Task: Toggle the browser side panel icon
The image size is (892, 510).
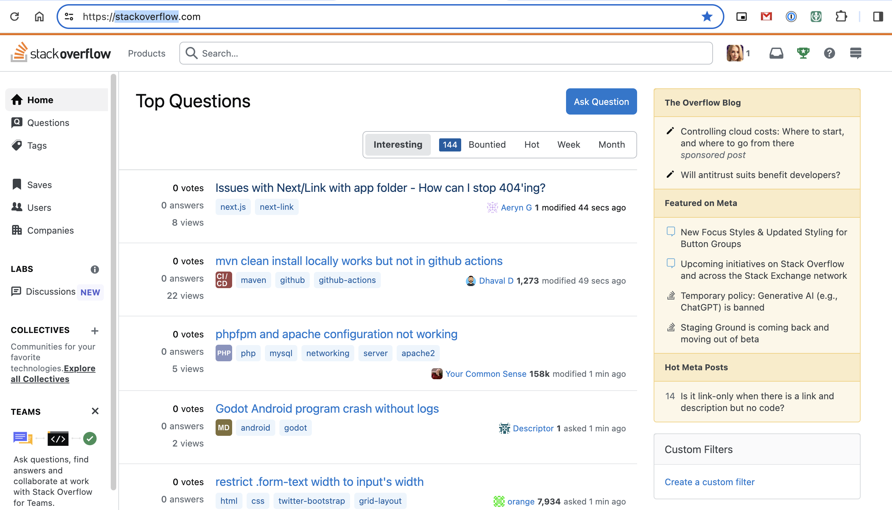Action: click(878, 17)
